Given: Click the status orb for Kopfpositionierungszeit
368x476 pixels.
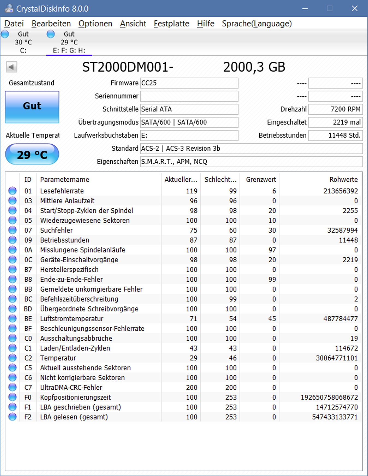Looking at the screenshot, I should (x=12, y=397).
